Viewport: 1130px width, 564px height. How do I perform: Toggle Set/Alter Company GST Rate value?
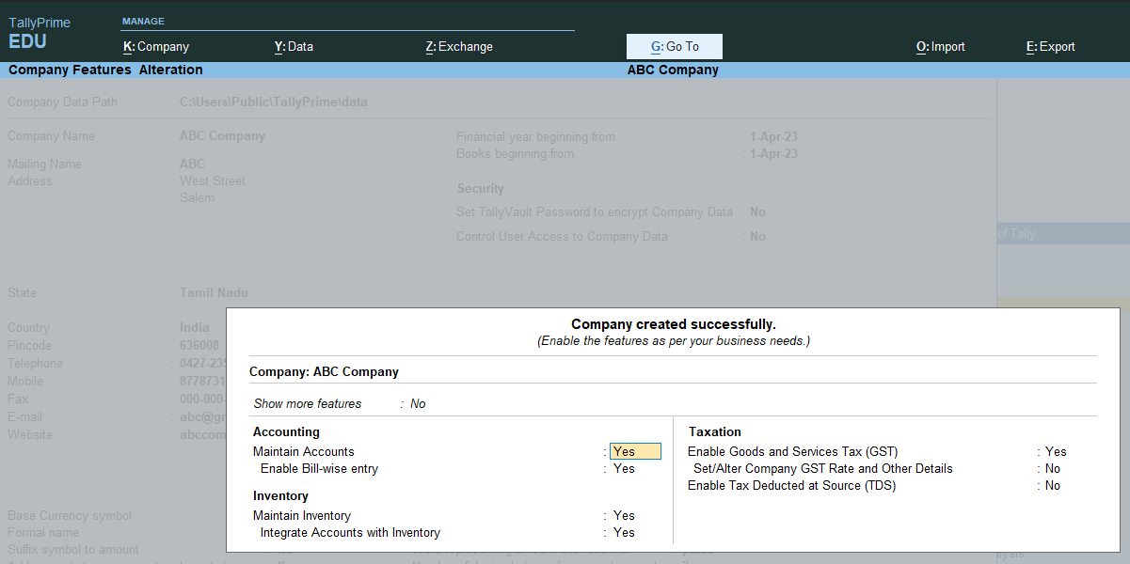1053,468
